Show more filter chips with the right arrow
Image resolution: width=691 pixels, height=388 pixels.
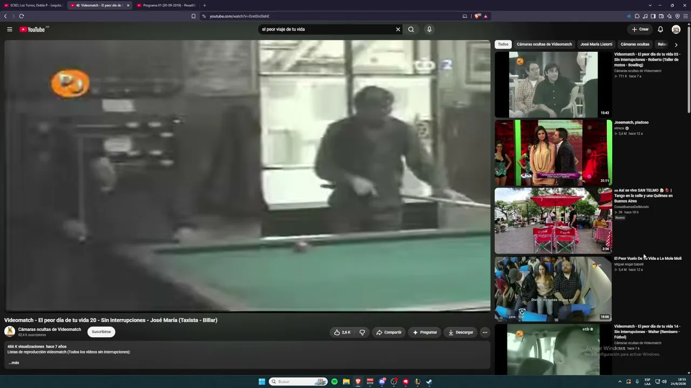click(x=676, y=45)
